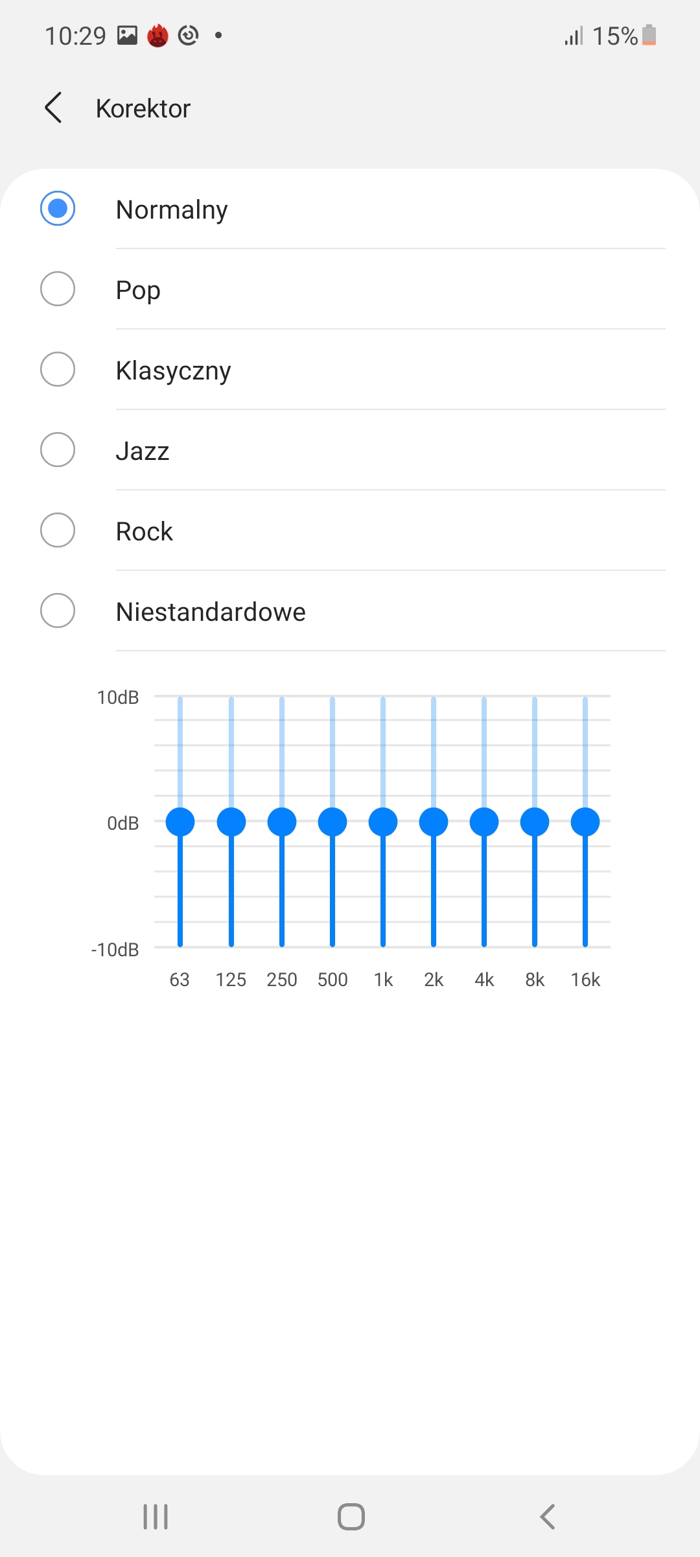Click the 250 Hz slider handle
The height and width of the screenshot is (1557, 700).
pyautogui.click(x=282, y=822)
